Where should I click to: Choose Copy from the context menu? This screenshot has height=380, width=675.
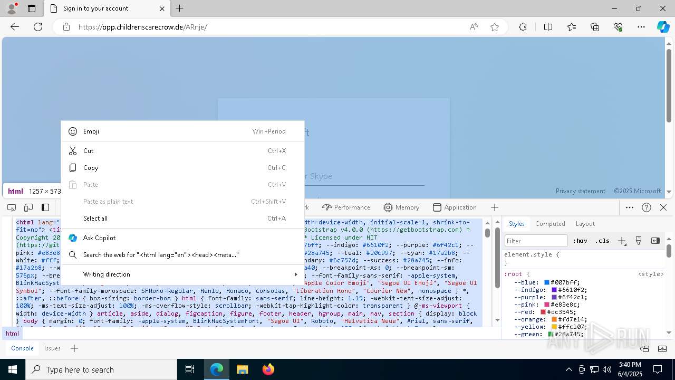(x=182, y=168)
